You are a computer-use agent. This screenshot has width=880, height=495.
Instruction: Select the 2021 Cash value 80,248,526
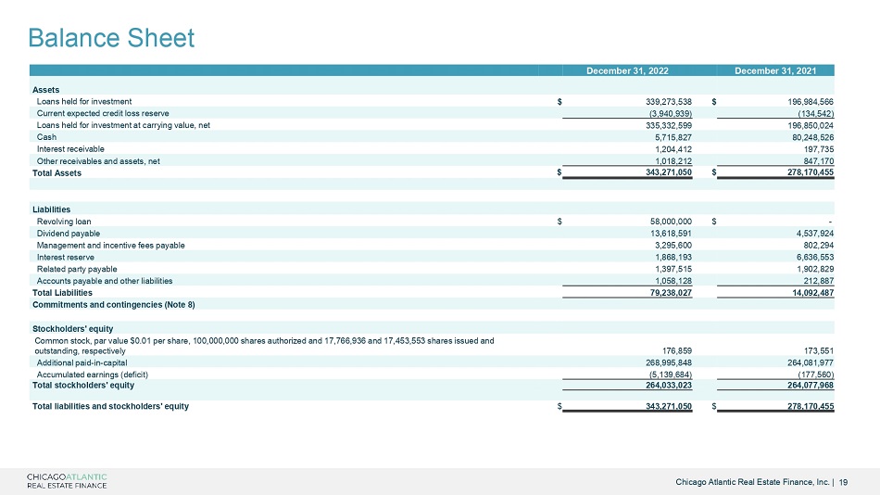pyautogui.click(x=811, y=137)
